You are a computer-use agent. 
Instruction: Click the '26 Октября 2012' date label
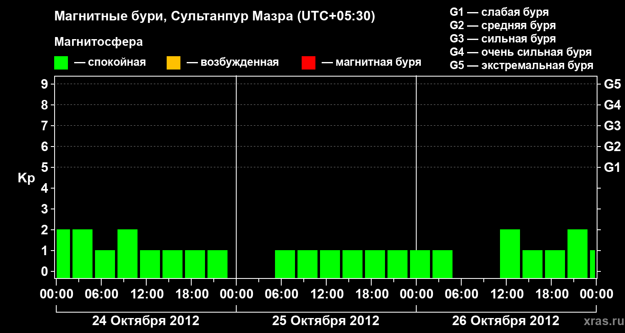point(506,321)
